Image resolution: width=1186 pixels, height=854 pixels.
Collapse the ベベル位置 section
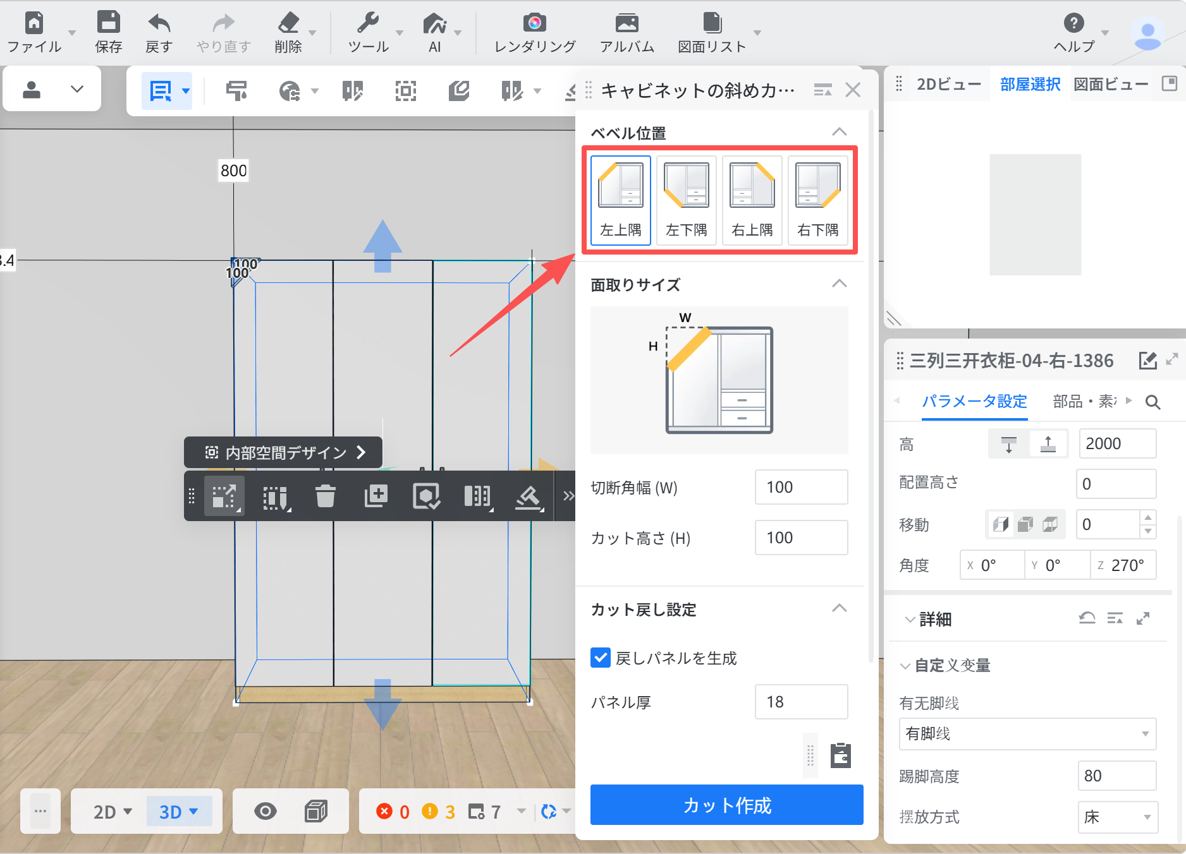pyautogui.click(x=839, y=132)
